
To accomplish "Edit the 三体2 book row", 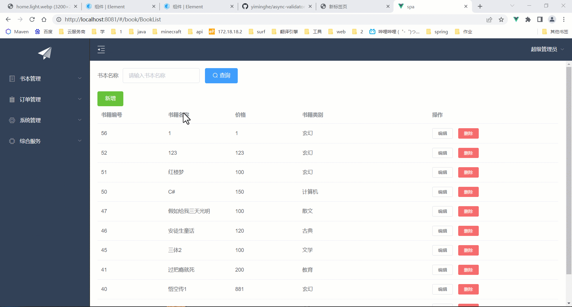I will (x=442, y=250).
